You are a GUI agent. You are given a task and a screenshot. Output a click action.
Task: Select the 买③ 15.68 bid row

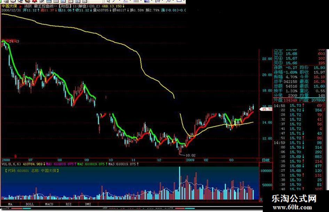coord(299,54)
